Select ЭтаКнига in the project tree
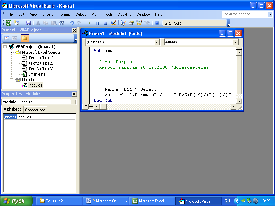 [x=37, y=74]
